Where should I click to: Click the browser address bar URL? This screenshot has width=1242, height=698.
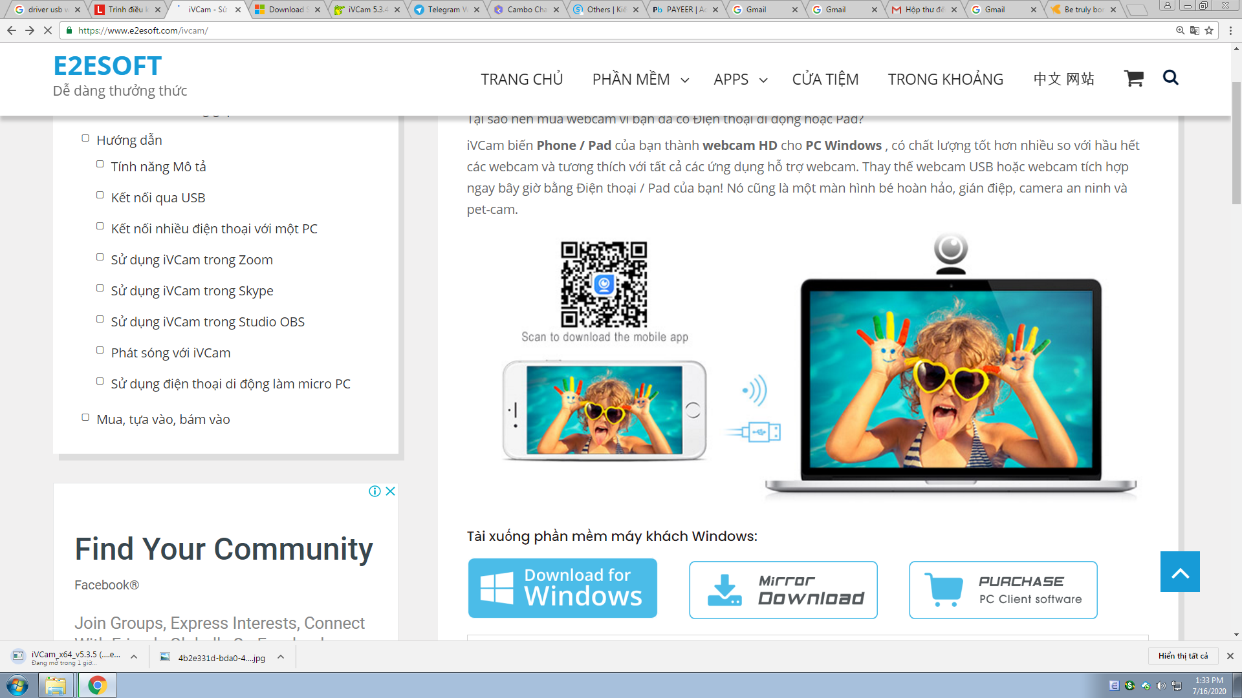click(143, 30)
